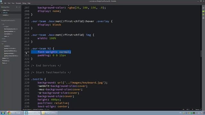Click 'text-align: center;' on line 236
This screenshot has height=115, width=205.
click(x=53, y=106)
